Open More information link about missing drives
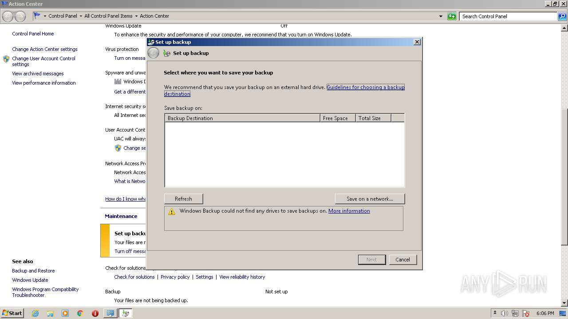The height and width of the screenshot is (319, 568). [349, 211]
